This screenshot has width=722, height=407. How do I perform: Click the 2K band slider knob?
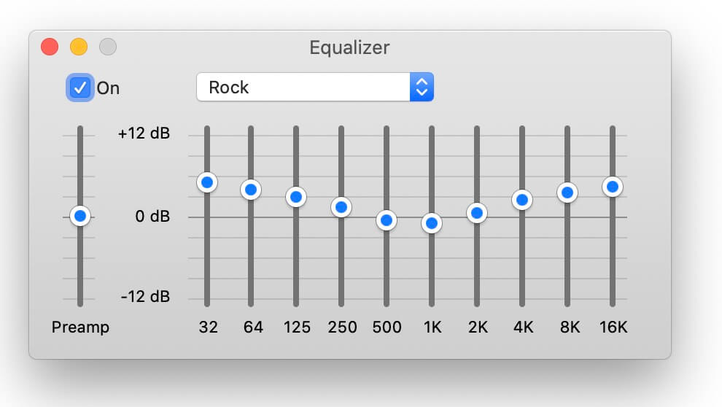click(477, 213)
